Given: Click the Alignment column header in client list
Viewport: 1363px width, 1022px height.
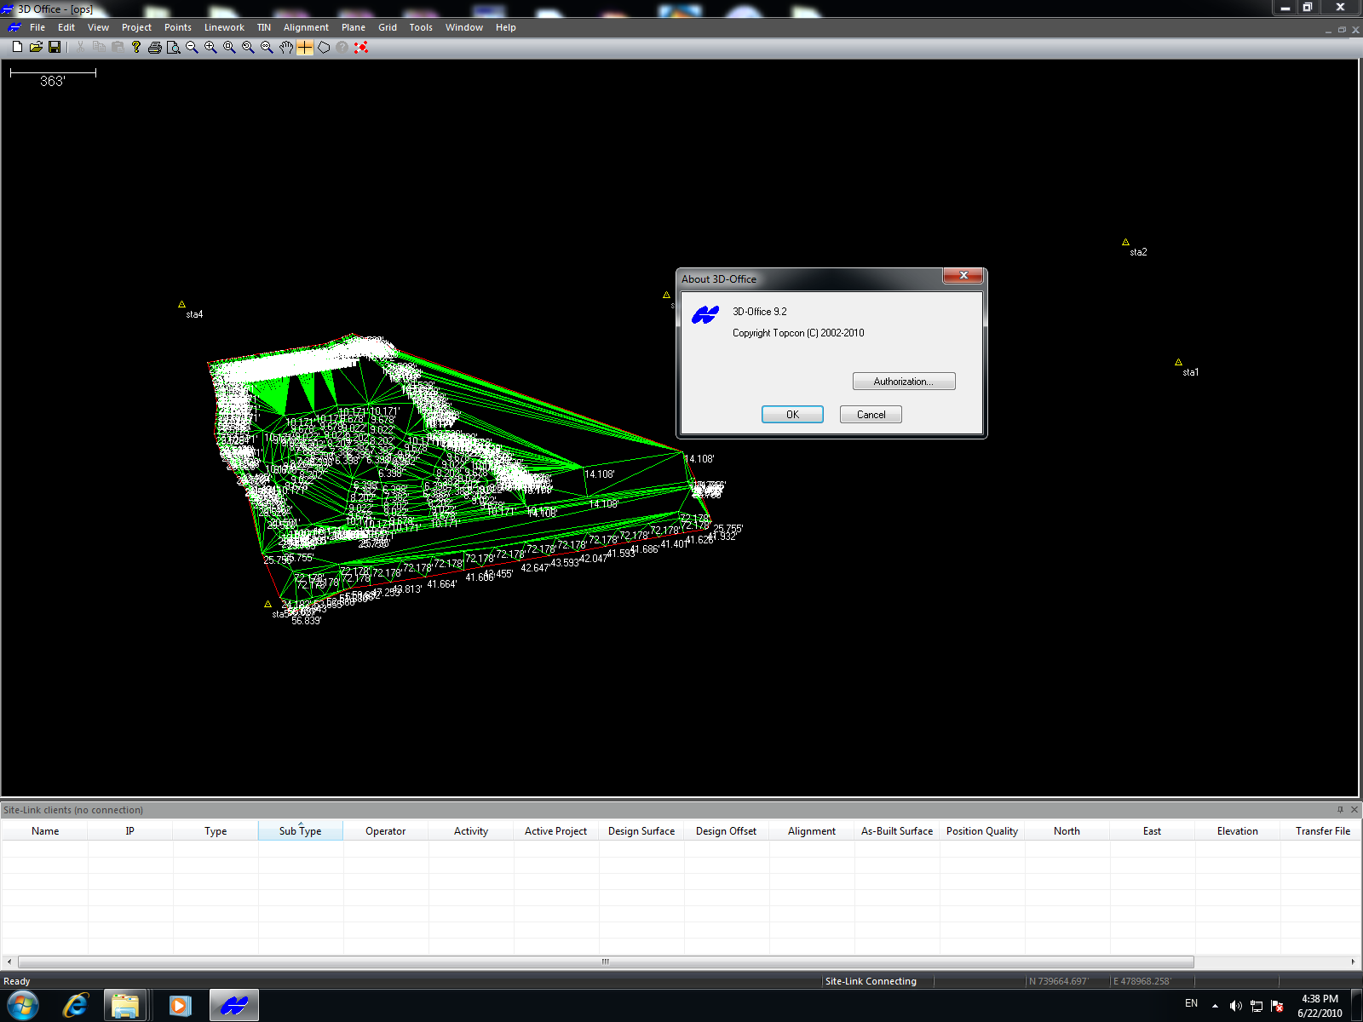Looking at the screenshot, I should 812,831.
